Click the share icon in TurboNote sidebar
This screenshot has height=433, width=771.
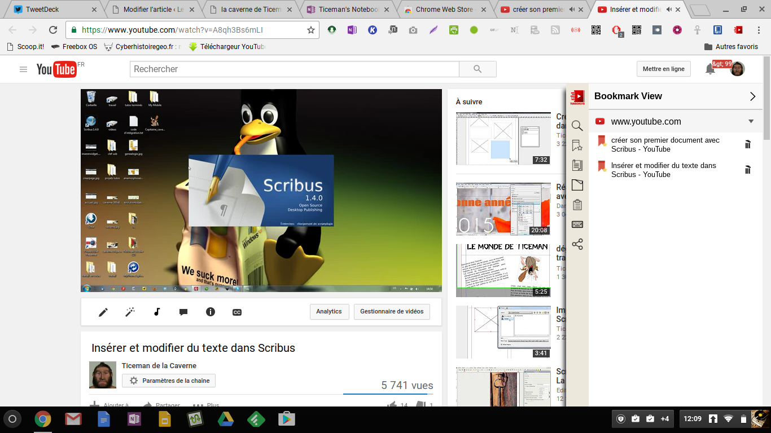point(577,245)
